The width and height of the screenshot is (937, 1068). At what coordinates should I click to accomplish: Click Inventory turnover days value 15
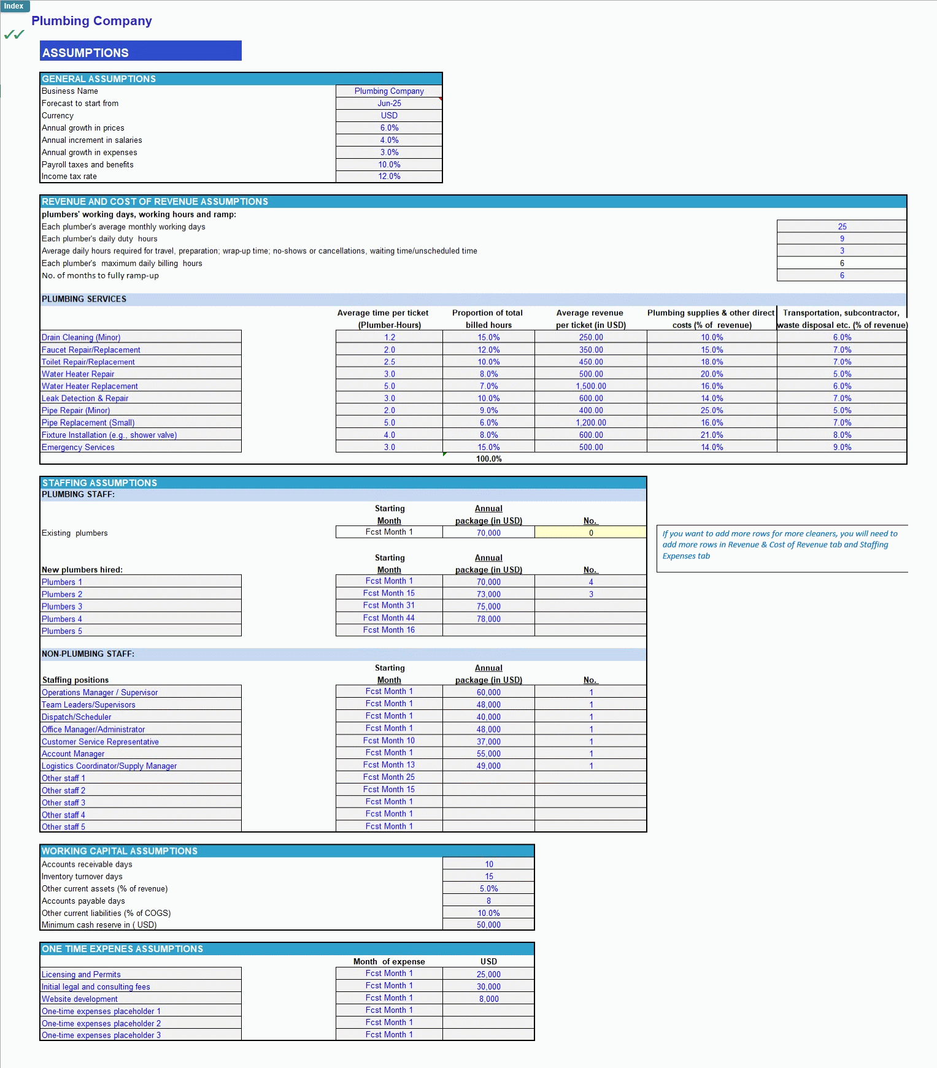point(488,876)
